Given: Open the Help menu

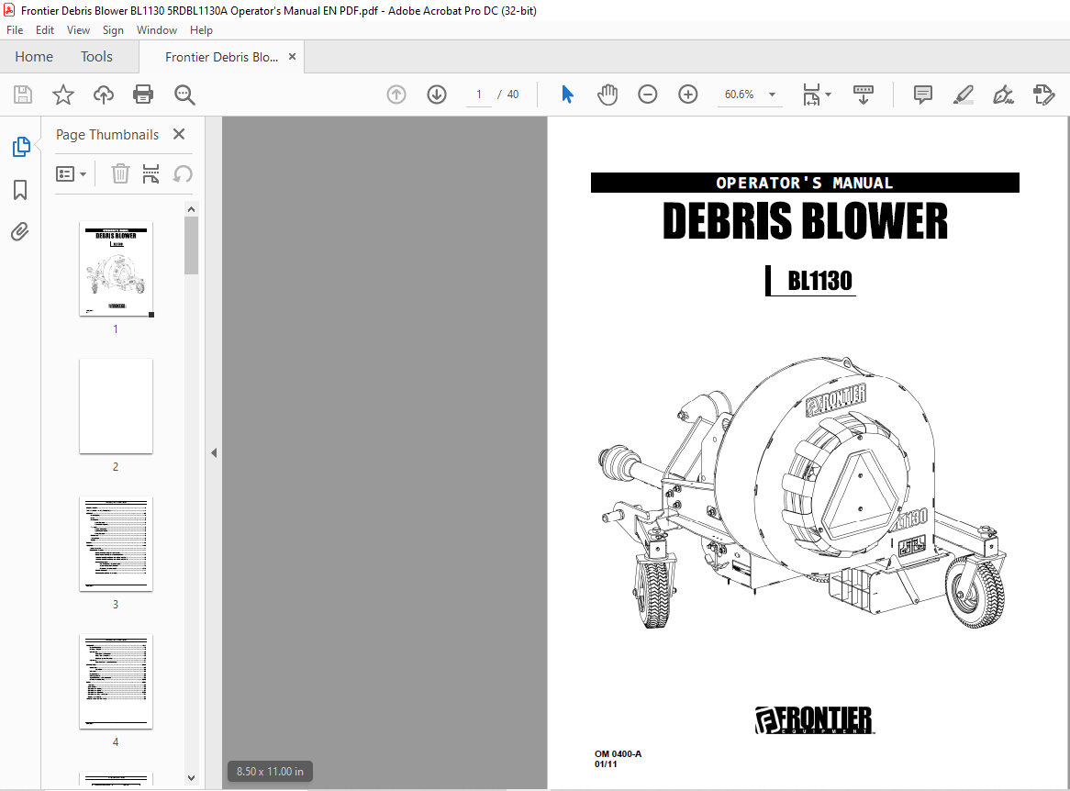Looking at the screenshot, I should tap(201, 30).
